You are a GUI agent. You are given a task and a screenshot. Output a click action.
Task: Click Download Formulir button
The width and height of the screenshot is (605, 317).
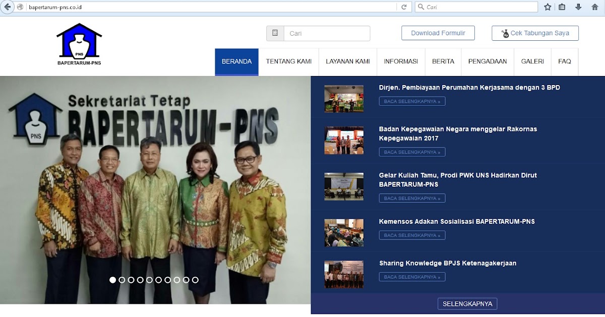(438, 33)
